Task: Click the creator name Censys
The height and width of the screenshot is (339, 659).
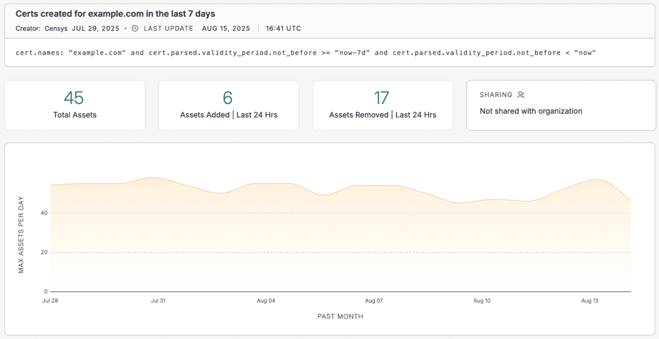Action: coord(56,29)
